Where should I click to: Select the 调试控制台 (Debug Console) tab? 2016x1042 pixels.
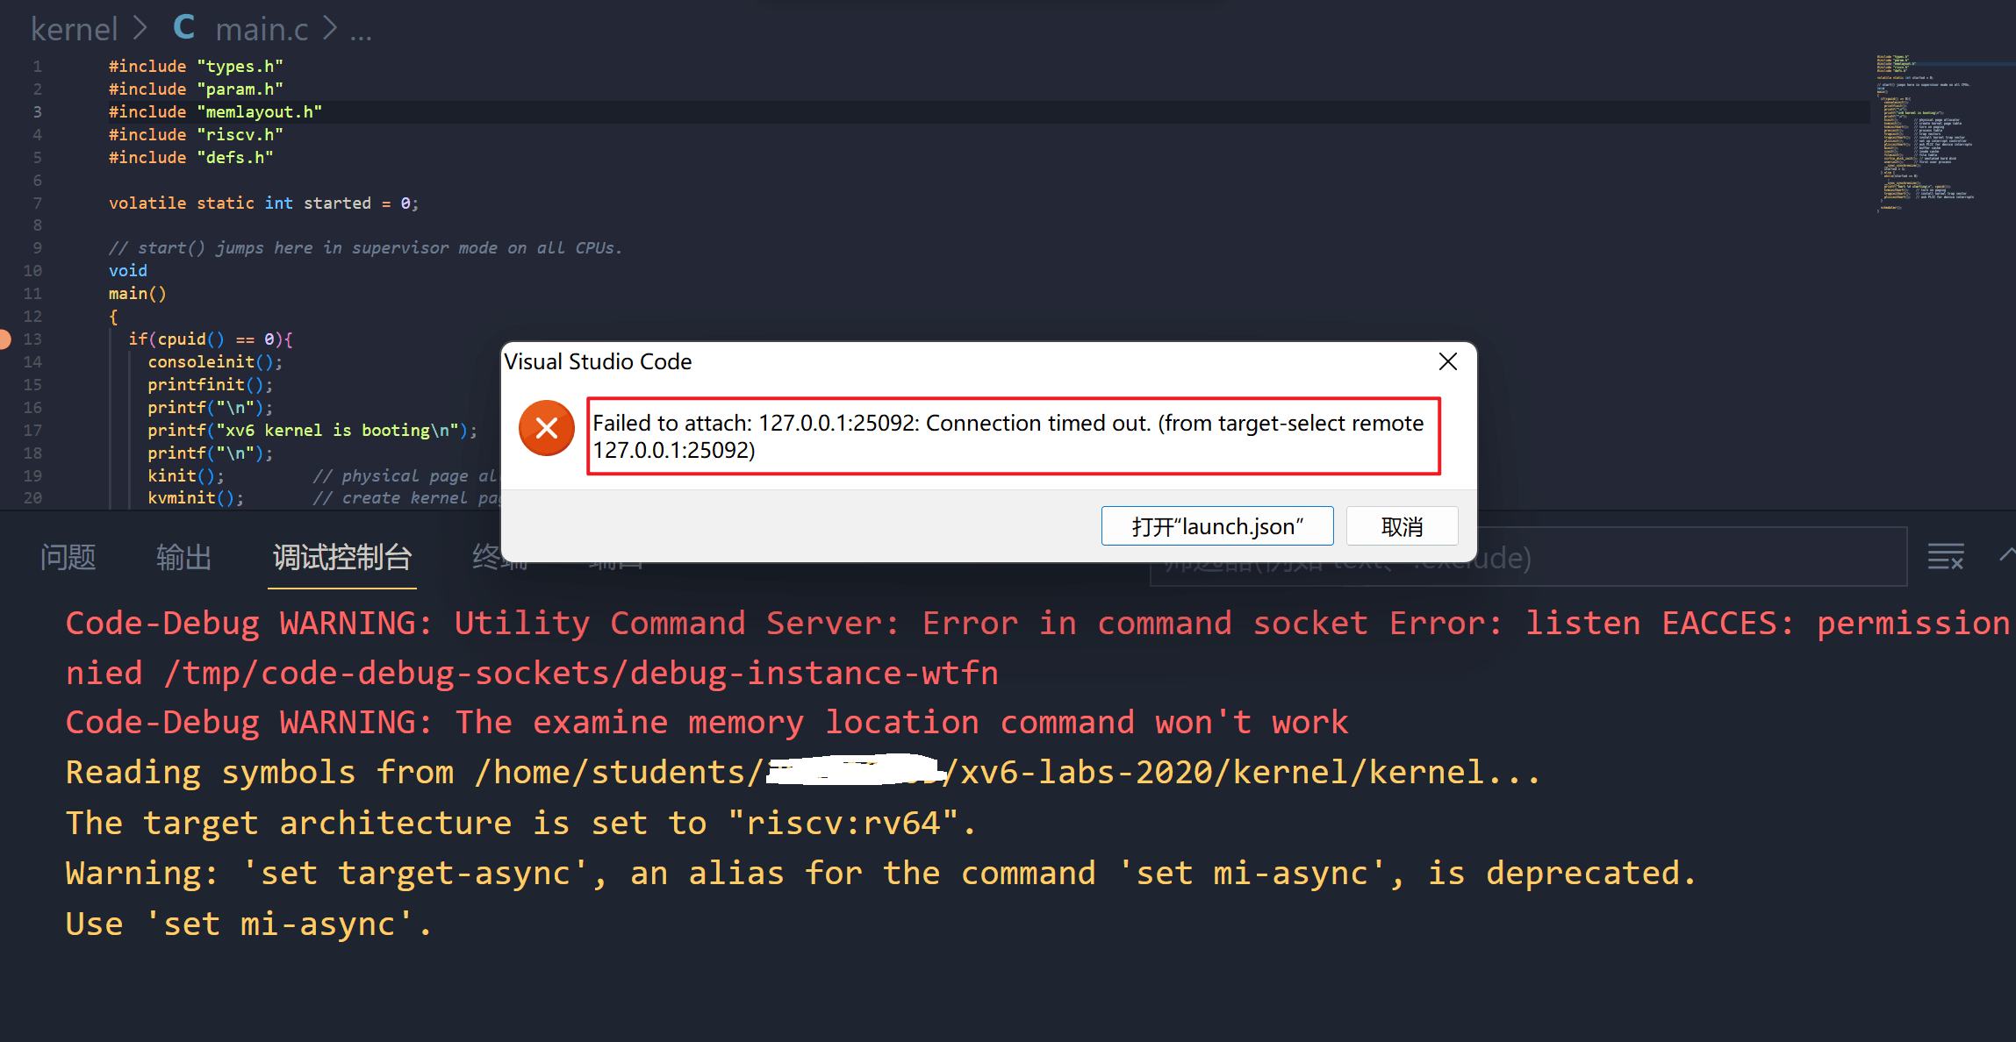click(341, 557)
